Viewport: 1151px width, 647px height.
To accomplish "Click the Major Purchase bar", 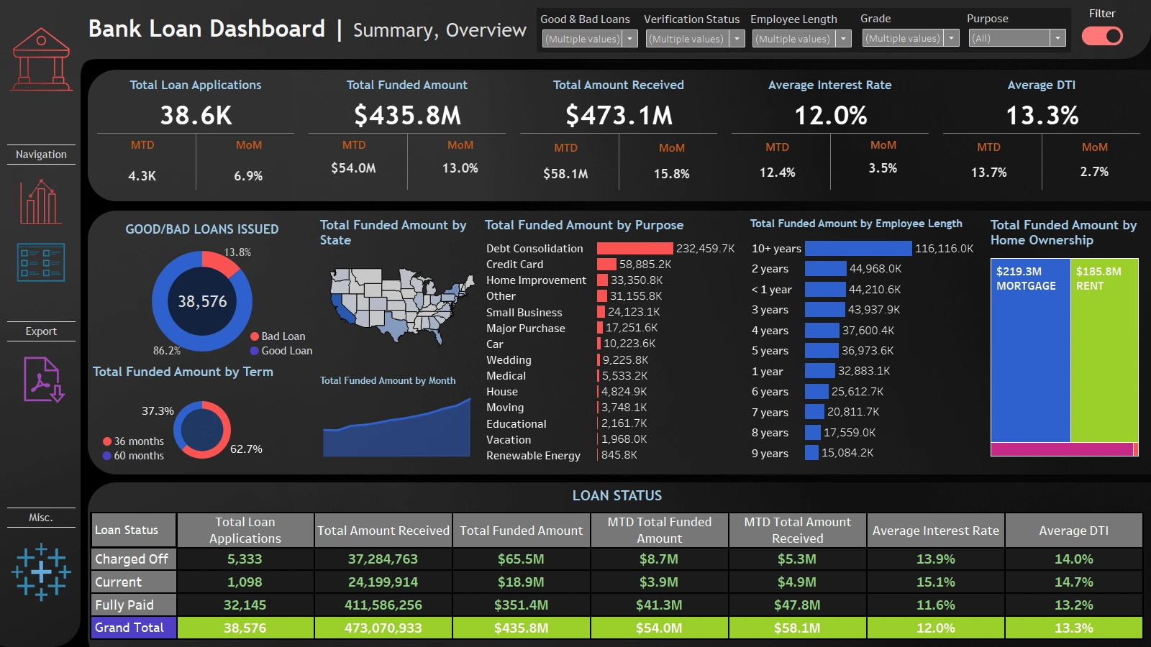I will point(600,328).
